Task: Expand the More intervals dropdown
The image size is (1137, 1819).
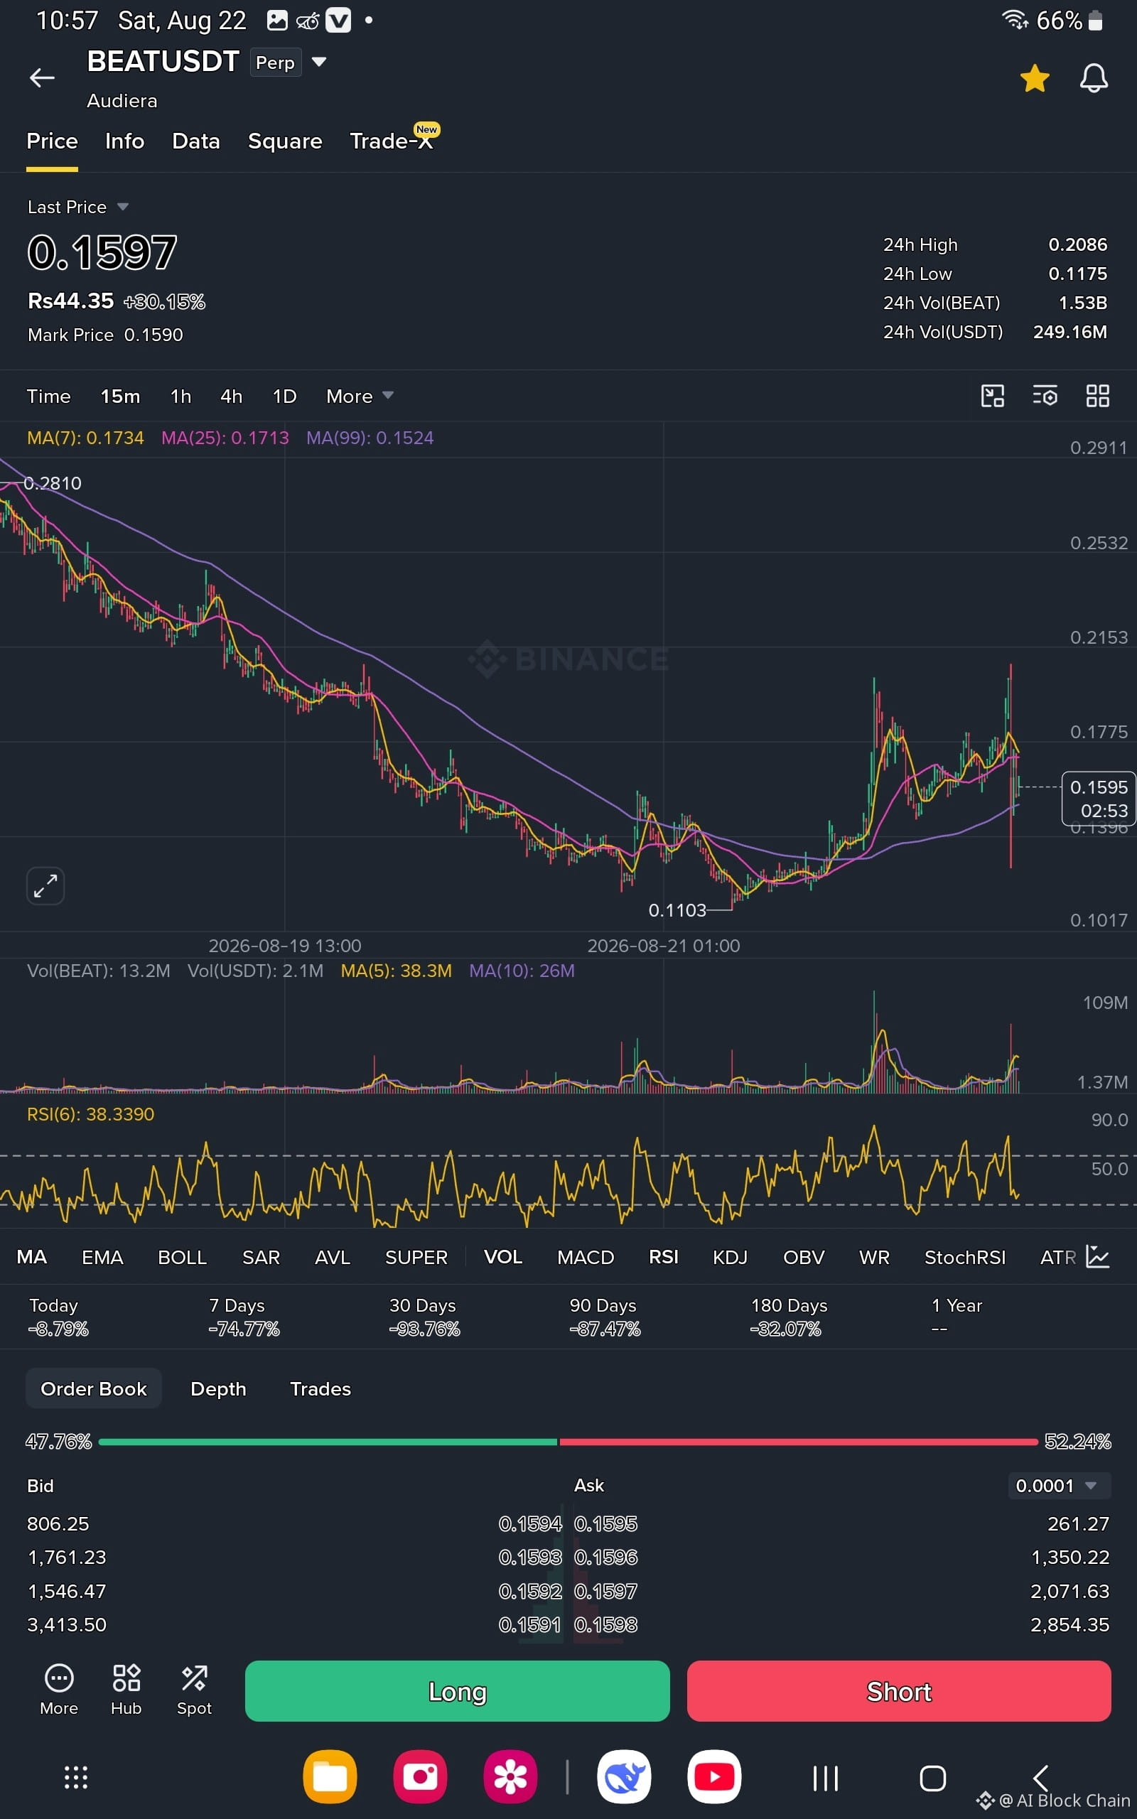Action: coord(360,396)
